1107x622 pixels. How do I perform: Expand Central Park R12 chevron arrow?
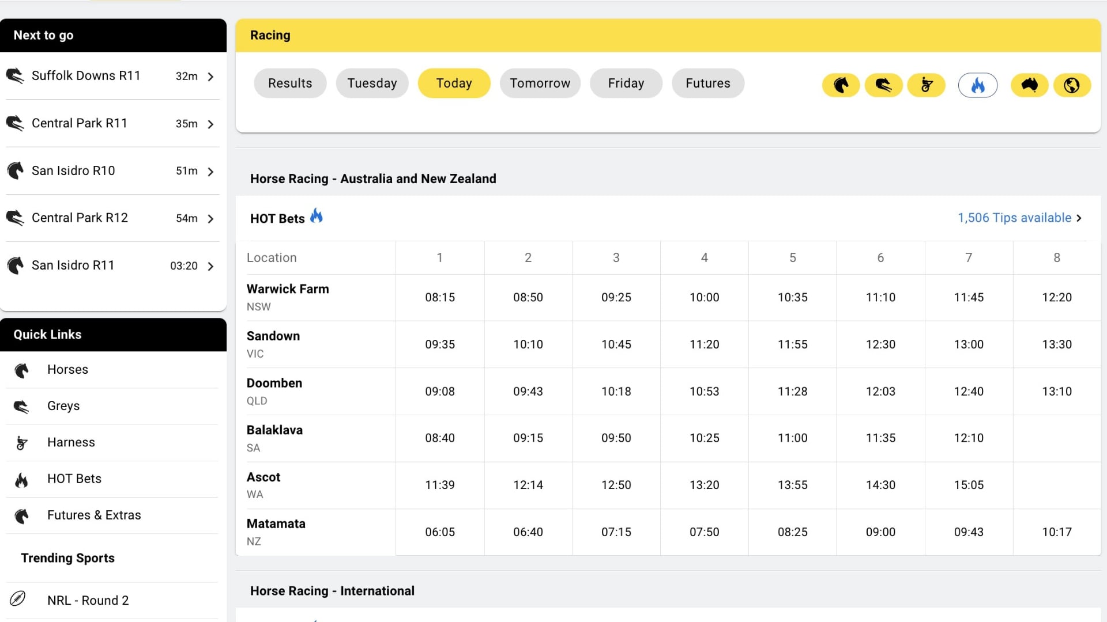coord(210,219)
